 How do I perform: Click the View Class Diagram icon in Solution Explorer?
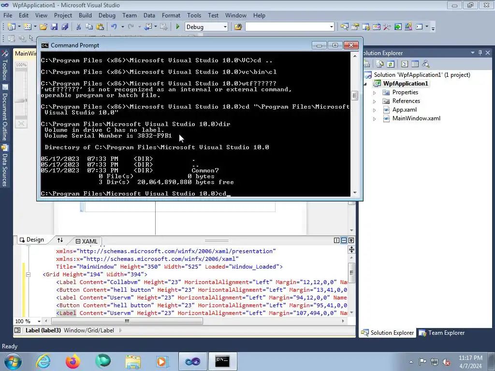pos(425,64)
